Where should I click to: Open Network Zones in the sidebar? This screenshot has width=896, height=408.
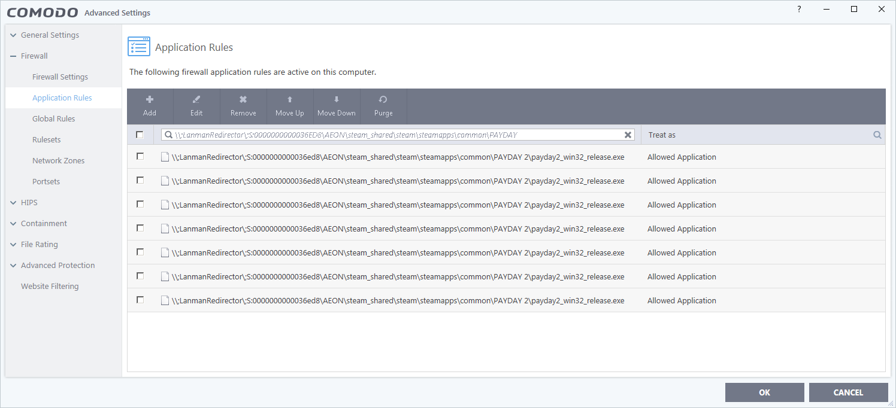[59, 161]
